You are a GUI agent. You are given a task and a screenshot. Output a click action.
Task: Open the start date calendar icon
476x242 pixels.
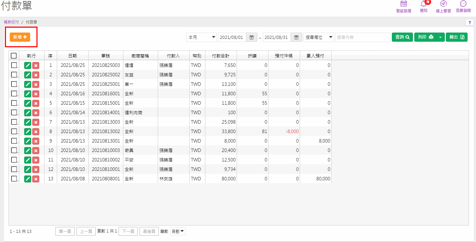coord(252,37)
